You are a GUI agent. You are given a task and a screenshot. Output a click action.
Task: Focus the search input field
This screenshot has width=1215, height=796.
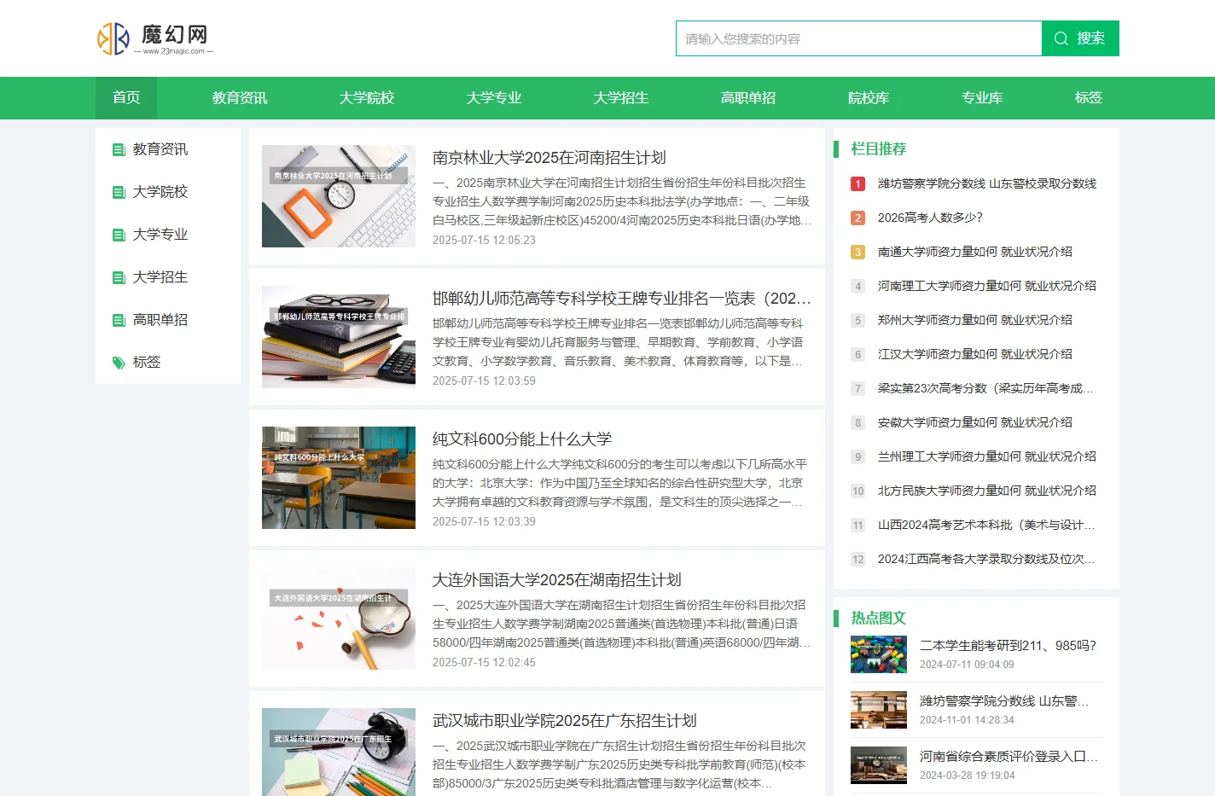pyautogui.click(x=858, y=38)
